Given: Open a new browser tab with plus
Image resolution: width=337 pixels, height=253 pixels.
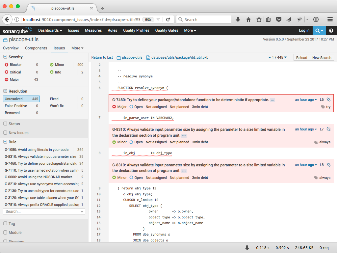Looking at the screenshot, I should pos(102,8).
